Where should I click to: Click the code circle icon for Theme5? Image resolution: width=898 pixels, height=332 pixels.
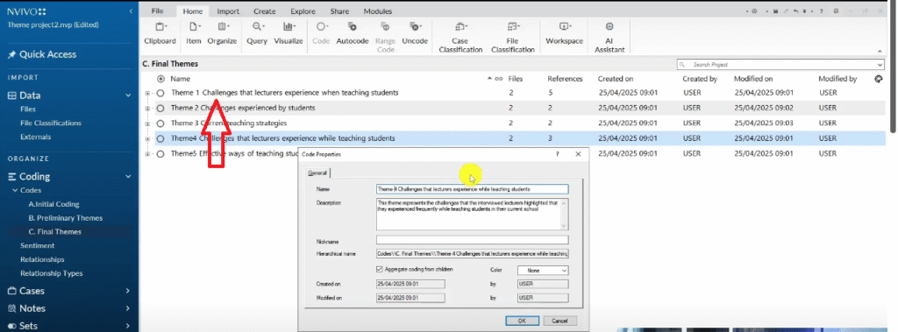160,154
